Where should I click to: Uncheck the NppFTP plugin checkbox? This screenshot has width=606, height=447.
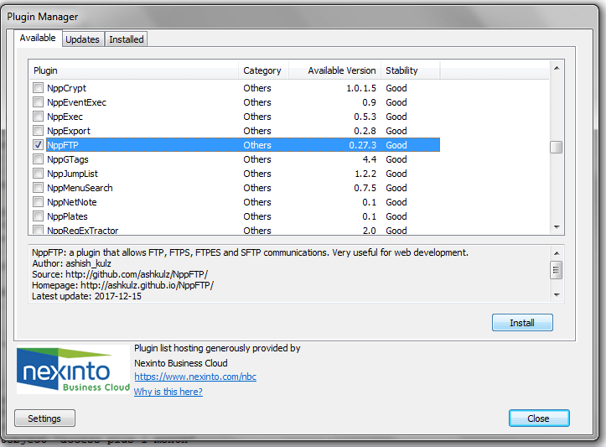(38, 145)
